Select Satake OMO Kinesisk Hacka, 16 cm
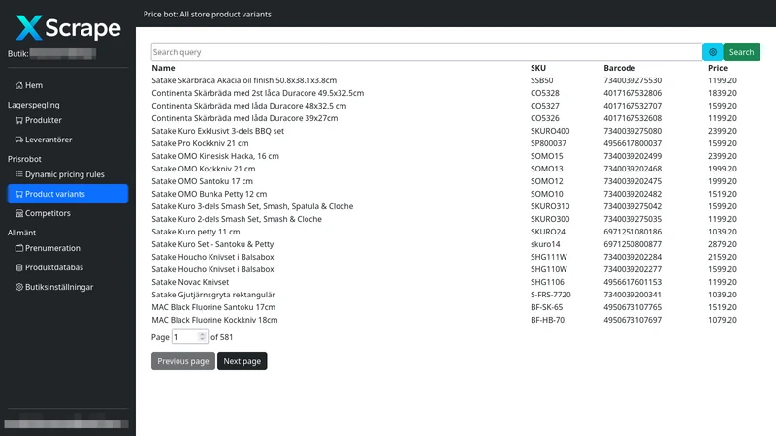Image resolution: width=776 pixels, height=436 pixels. click(455, 156)
